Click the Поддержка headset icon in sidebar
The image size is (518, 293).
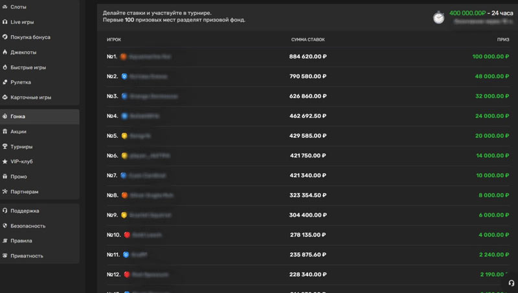coord(5,211)
